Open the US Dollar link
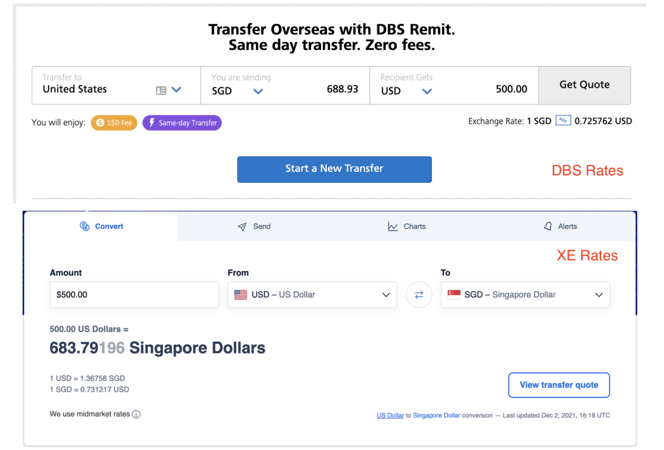Viewport: 664px width, 450px height. point(390,415)
